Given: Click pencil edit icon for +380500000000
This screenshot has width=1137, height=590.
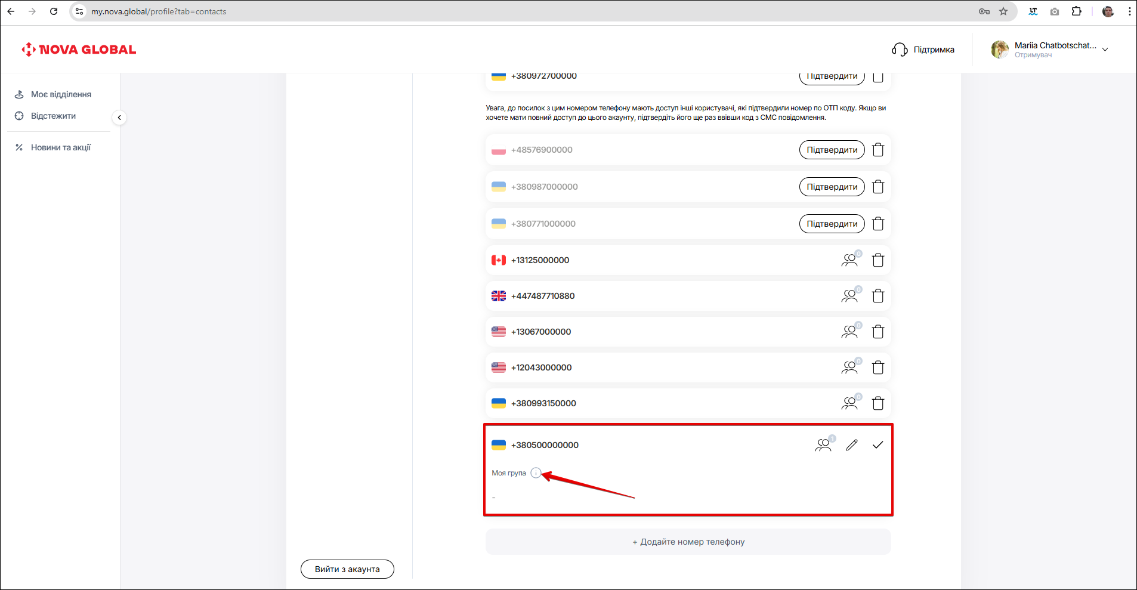Looking at the screenshot, I should pos(852,445).
